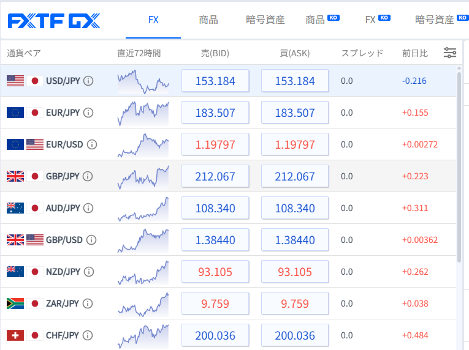Switch to the FX tab
This screenshot has width=469, height=350.
click(x=153, y=20)
